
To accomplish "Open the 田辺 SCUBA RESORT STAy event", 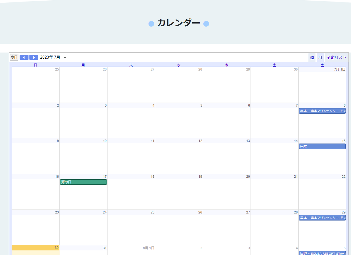I will coord(322,253).
